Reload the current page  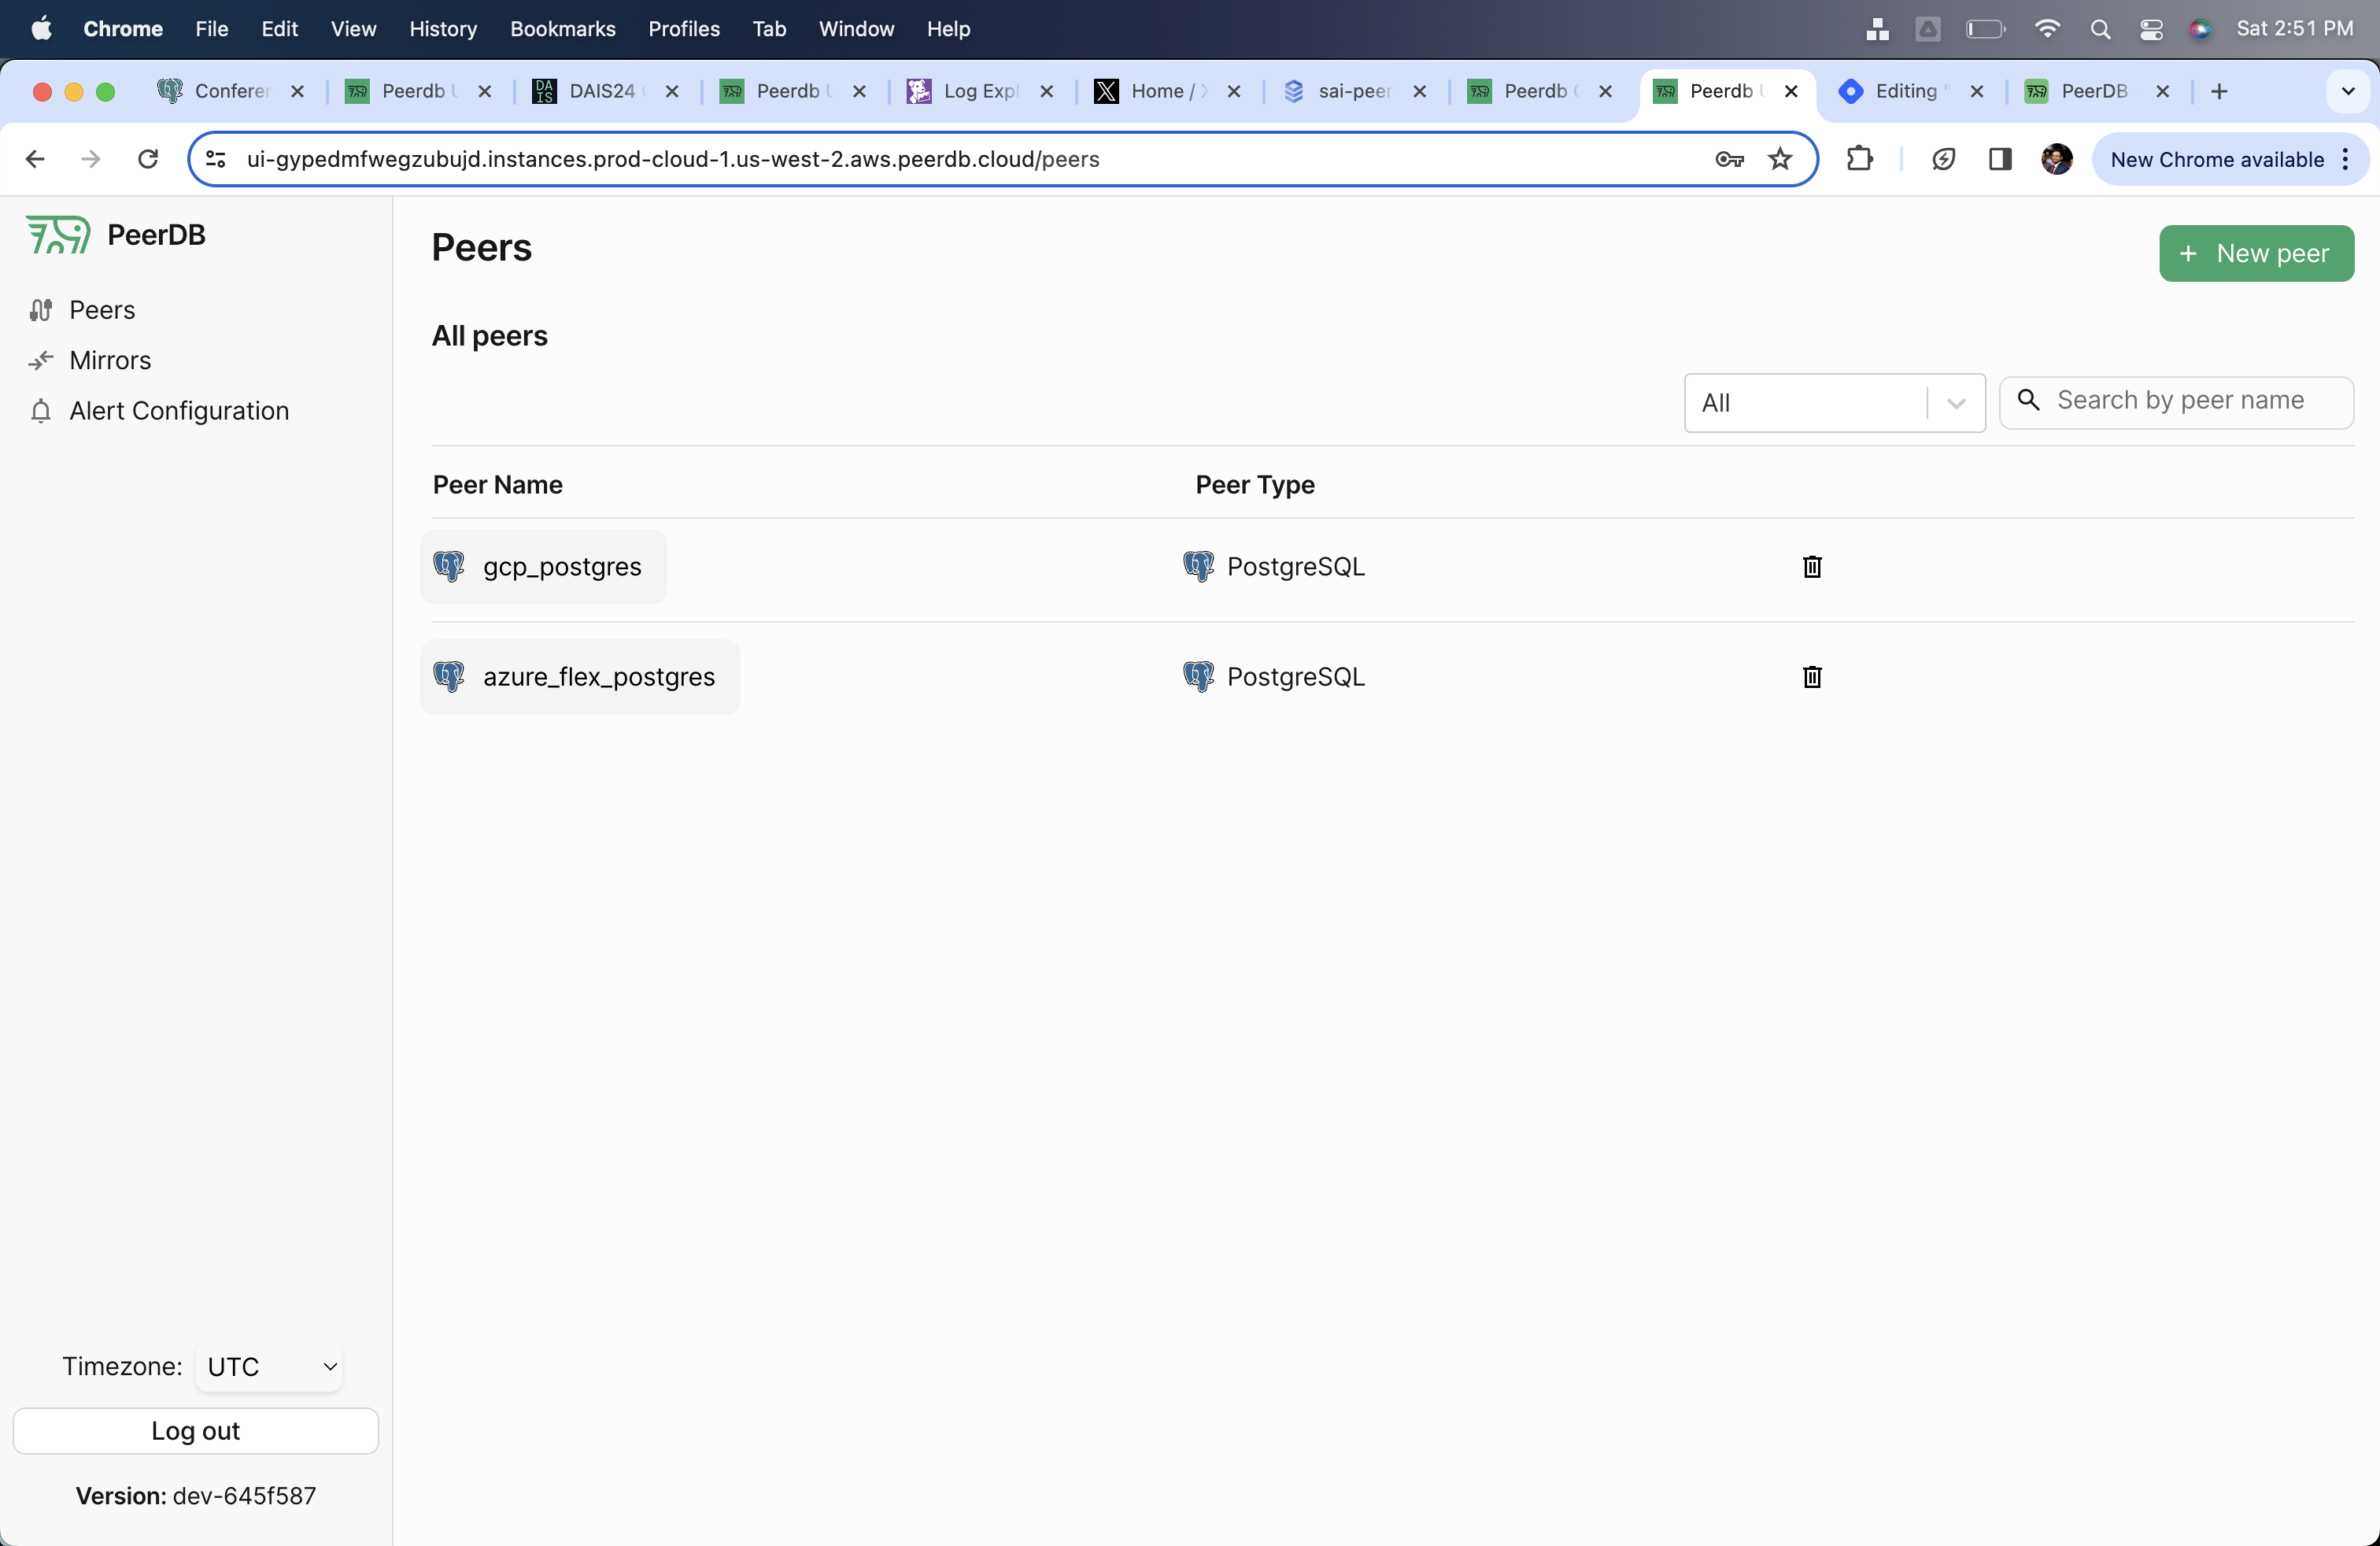(x=148, y=159)
